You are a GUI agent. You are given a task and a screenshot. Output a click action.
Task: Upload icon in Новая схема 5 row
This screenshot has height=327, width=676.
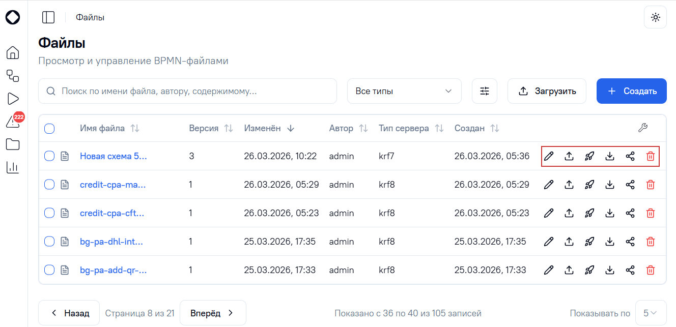tap(569, 156)
